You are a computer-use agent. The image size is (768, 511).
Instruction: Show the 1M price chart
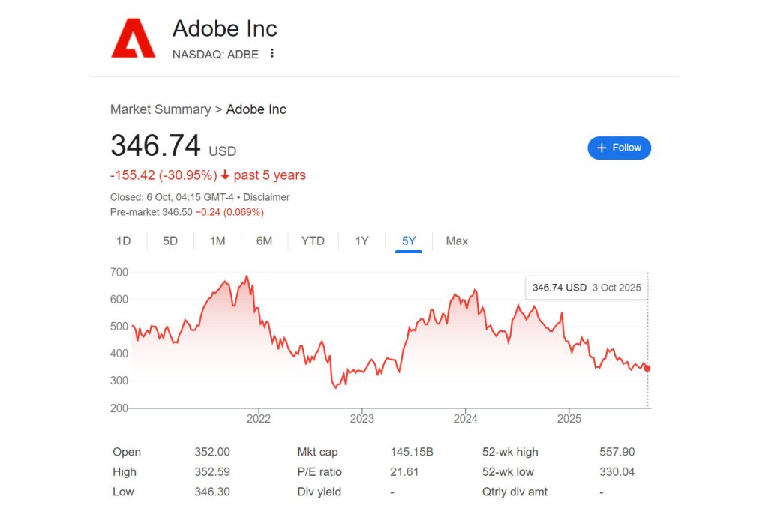pyautogui.click(x=217, y=241)
